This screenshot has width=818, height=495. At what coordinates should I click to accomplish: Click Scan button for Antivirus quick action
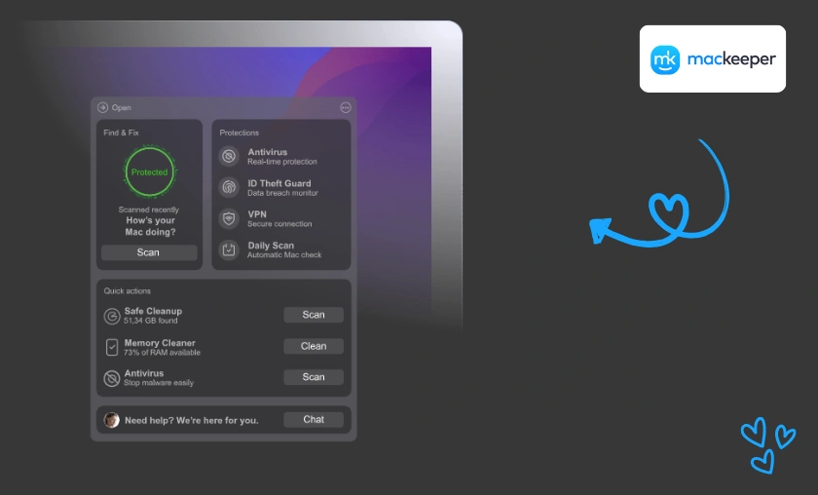click(x=314, y=377)
